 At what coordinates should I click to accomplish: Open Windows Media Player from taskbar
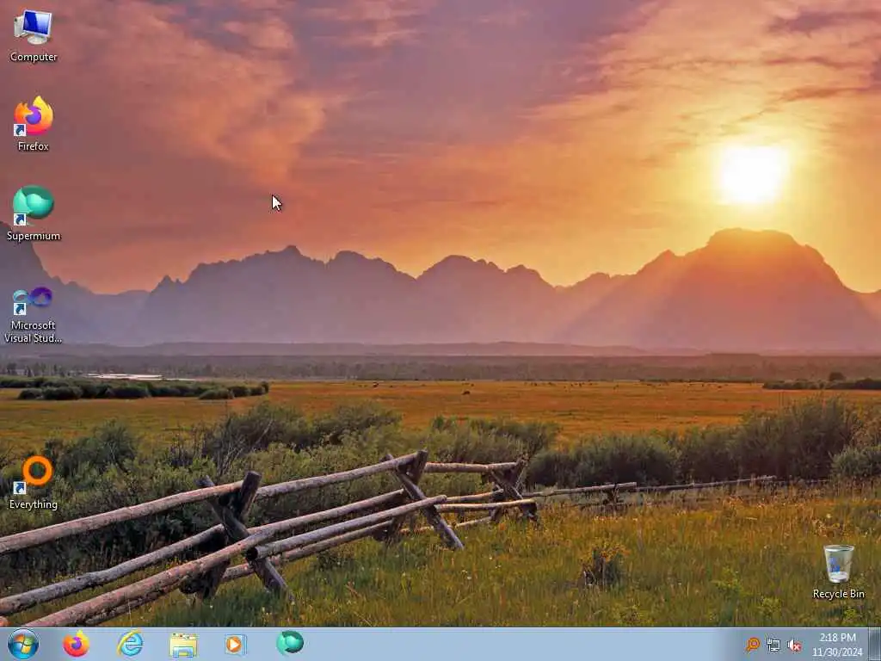pos(235,644)
